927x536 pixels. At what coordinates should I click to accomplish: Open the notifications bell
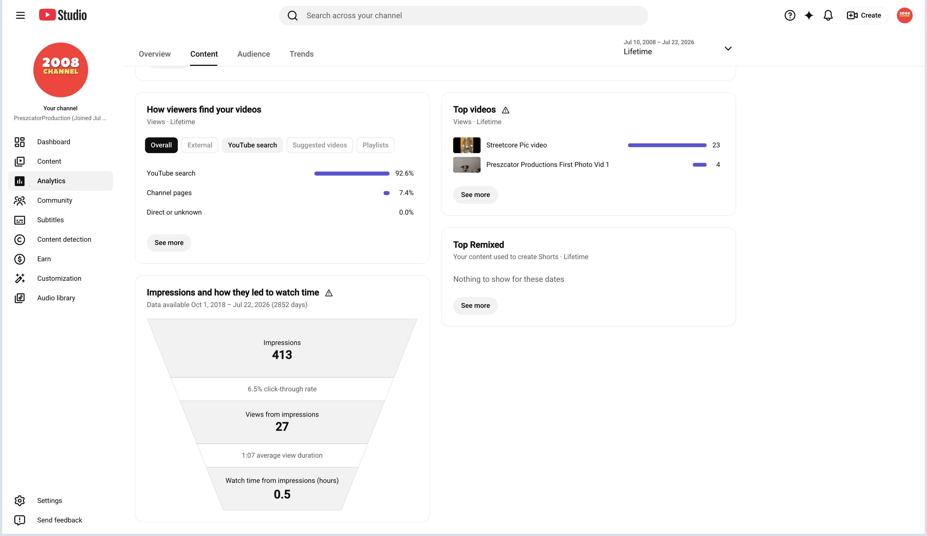click(x=828, y=15)
